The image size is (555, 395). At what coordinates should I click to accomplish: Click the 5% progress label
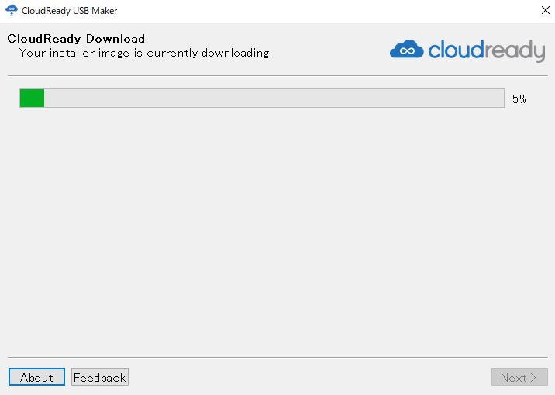[519, 99]
